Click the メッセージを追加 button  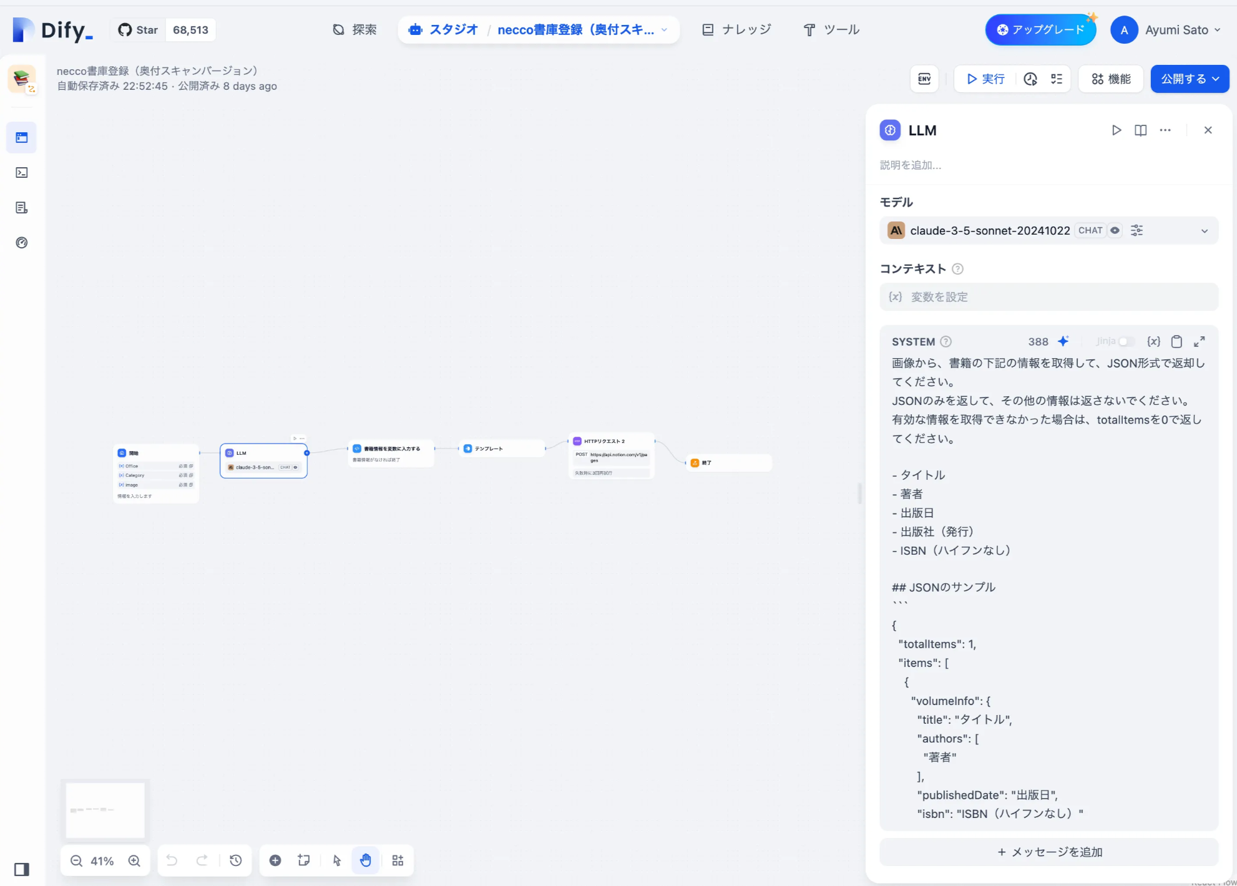pos(1049,852)
